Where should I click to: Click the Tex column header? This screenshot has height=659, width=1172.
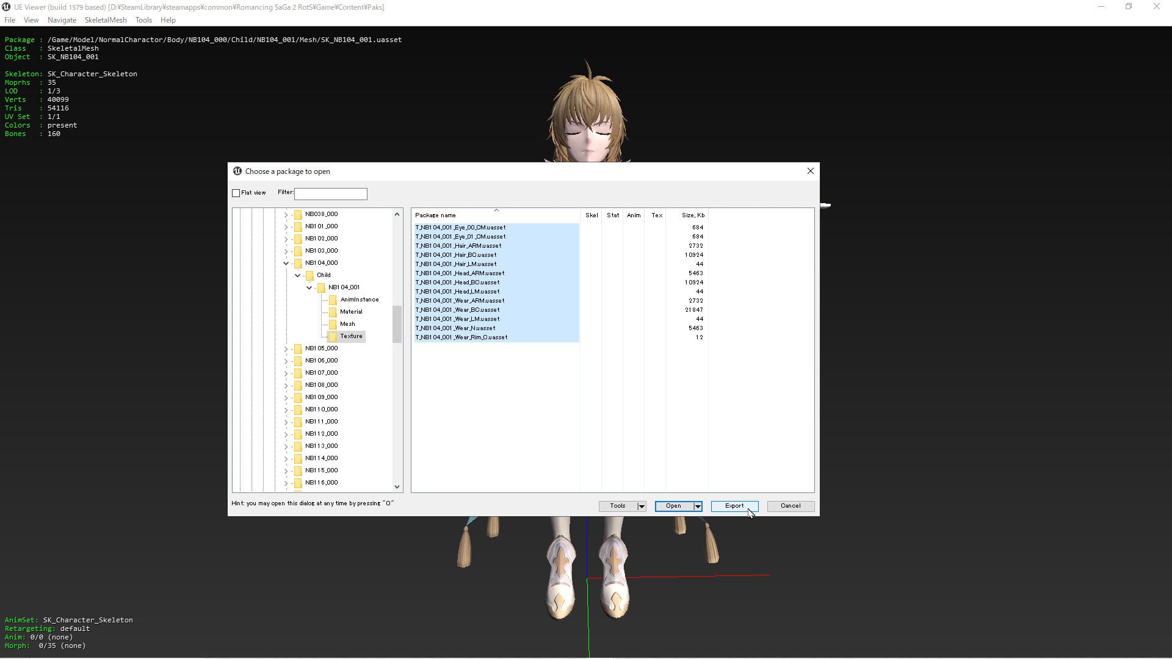655,215
